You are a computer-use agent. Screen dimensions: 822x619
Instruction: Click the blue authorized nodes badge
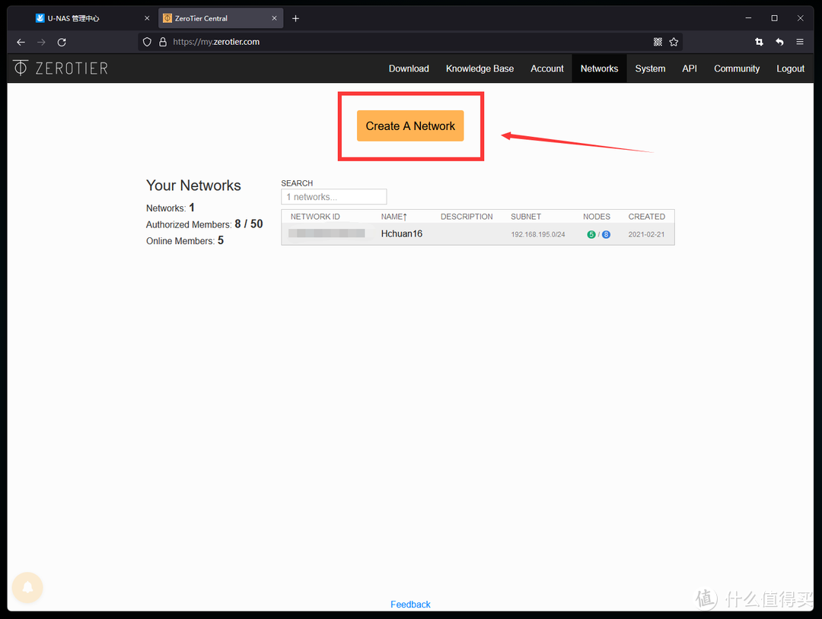tap(606, 235)
